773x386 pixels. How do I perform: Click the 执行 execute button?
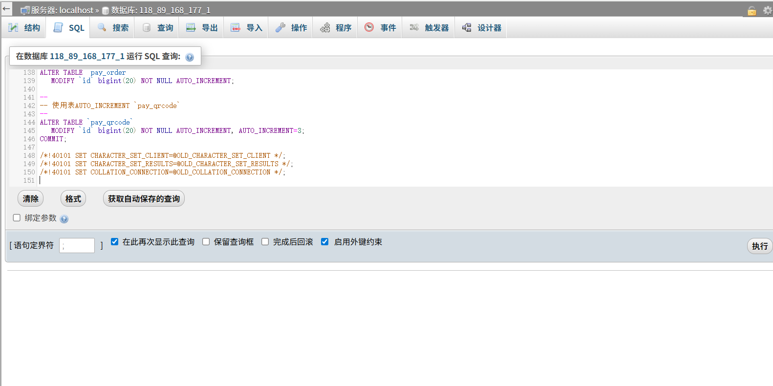click(759, 246)
